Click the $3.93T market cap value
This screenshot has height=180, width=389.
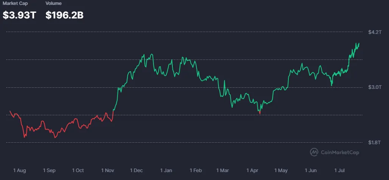pos(19,15)
